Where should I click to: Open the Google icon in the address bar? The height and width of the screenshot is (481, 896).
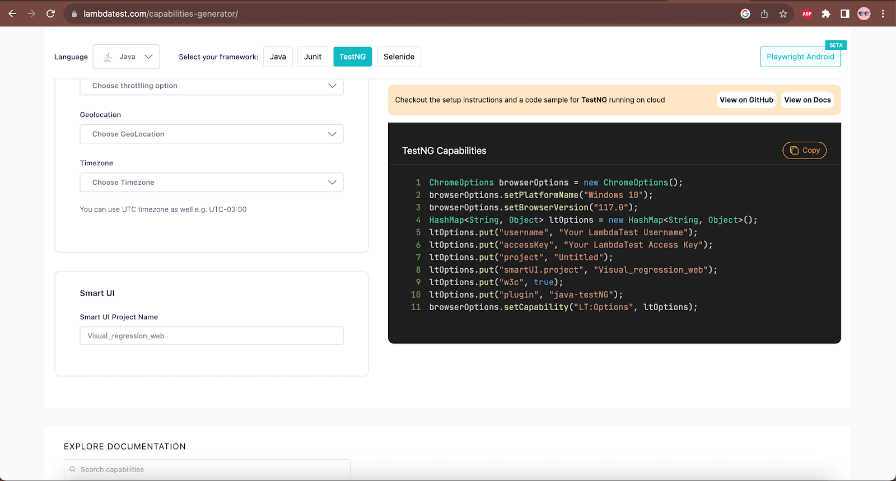click(x=745, y=13)
